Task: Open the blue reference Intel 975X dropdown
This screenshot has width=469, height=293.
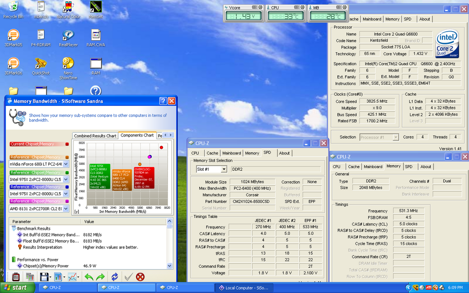Action: coord(66,194)
